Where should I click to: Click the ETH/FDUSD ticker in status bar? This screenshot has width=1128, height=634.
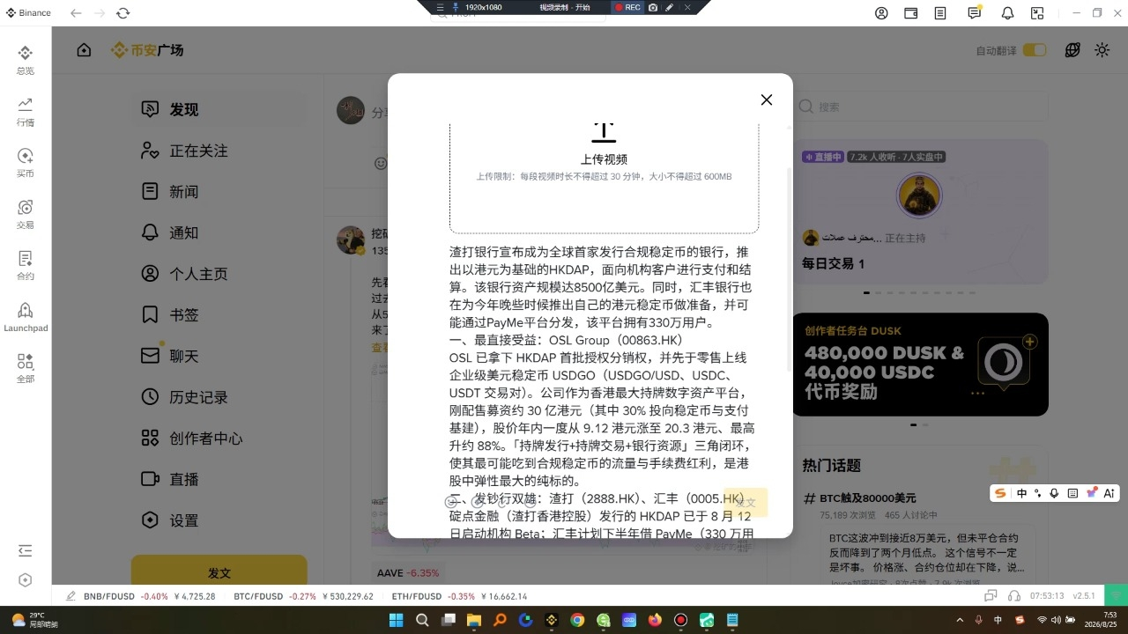pyautogui.click(x=459, y=596)
